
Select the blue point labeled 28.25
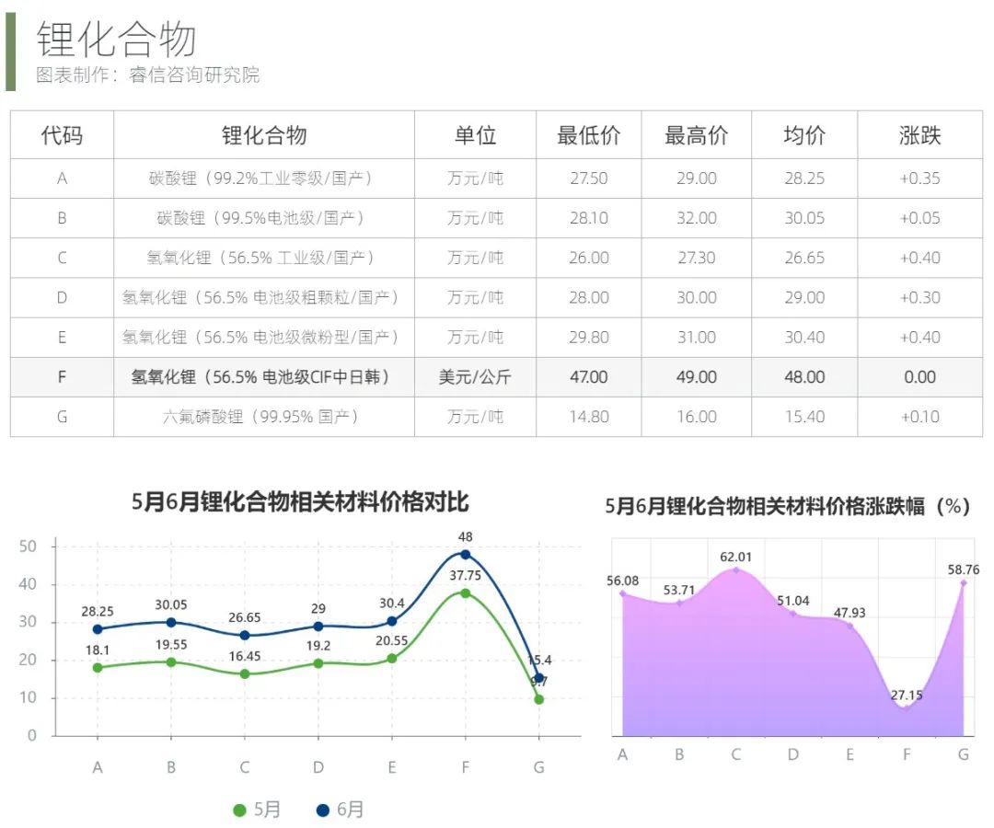click(x=98, y=629)
